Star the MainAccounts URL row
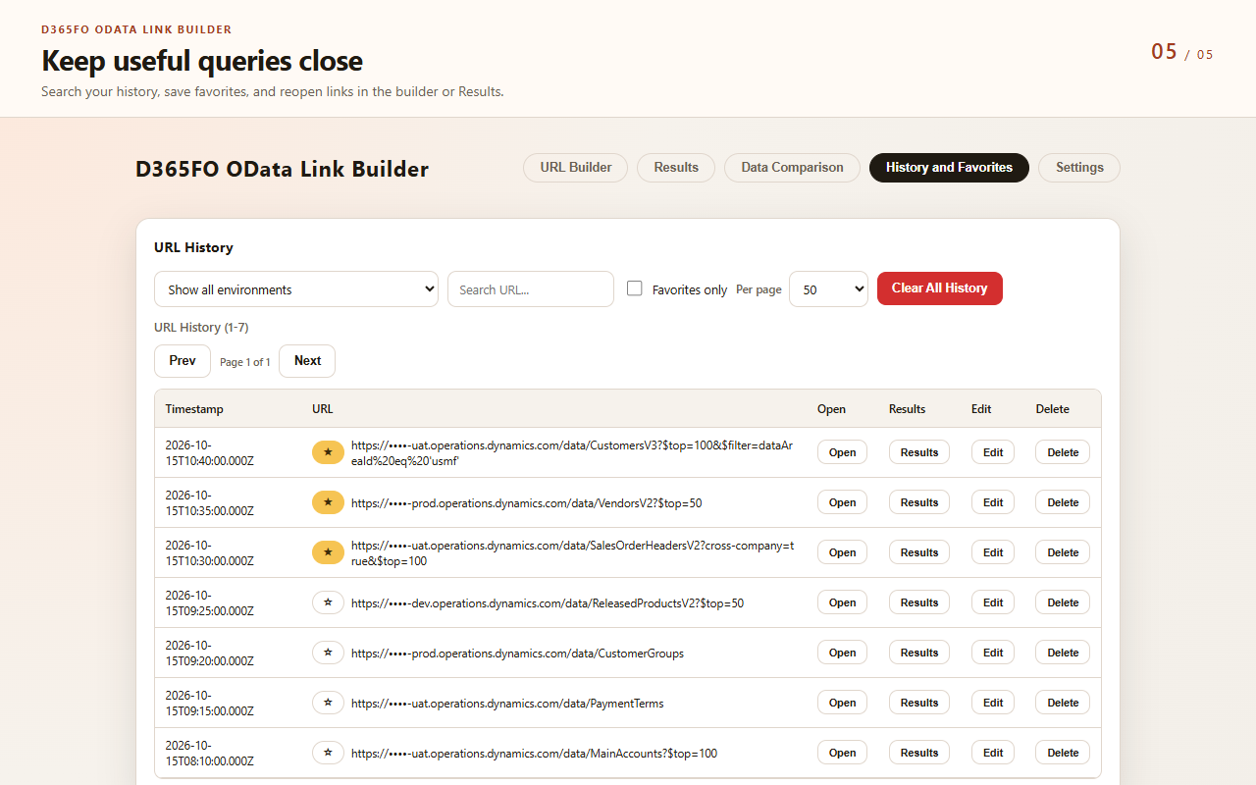1256x785 pixels. point(328,753)
